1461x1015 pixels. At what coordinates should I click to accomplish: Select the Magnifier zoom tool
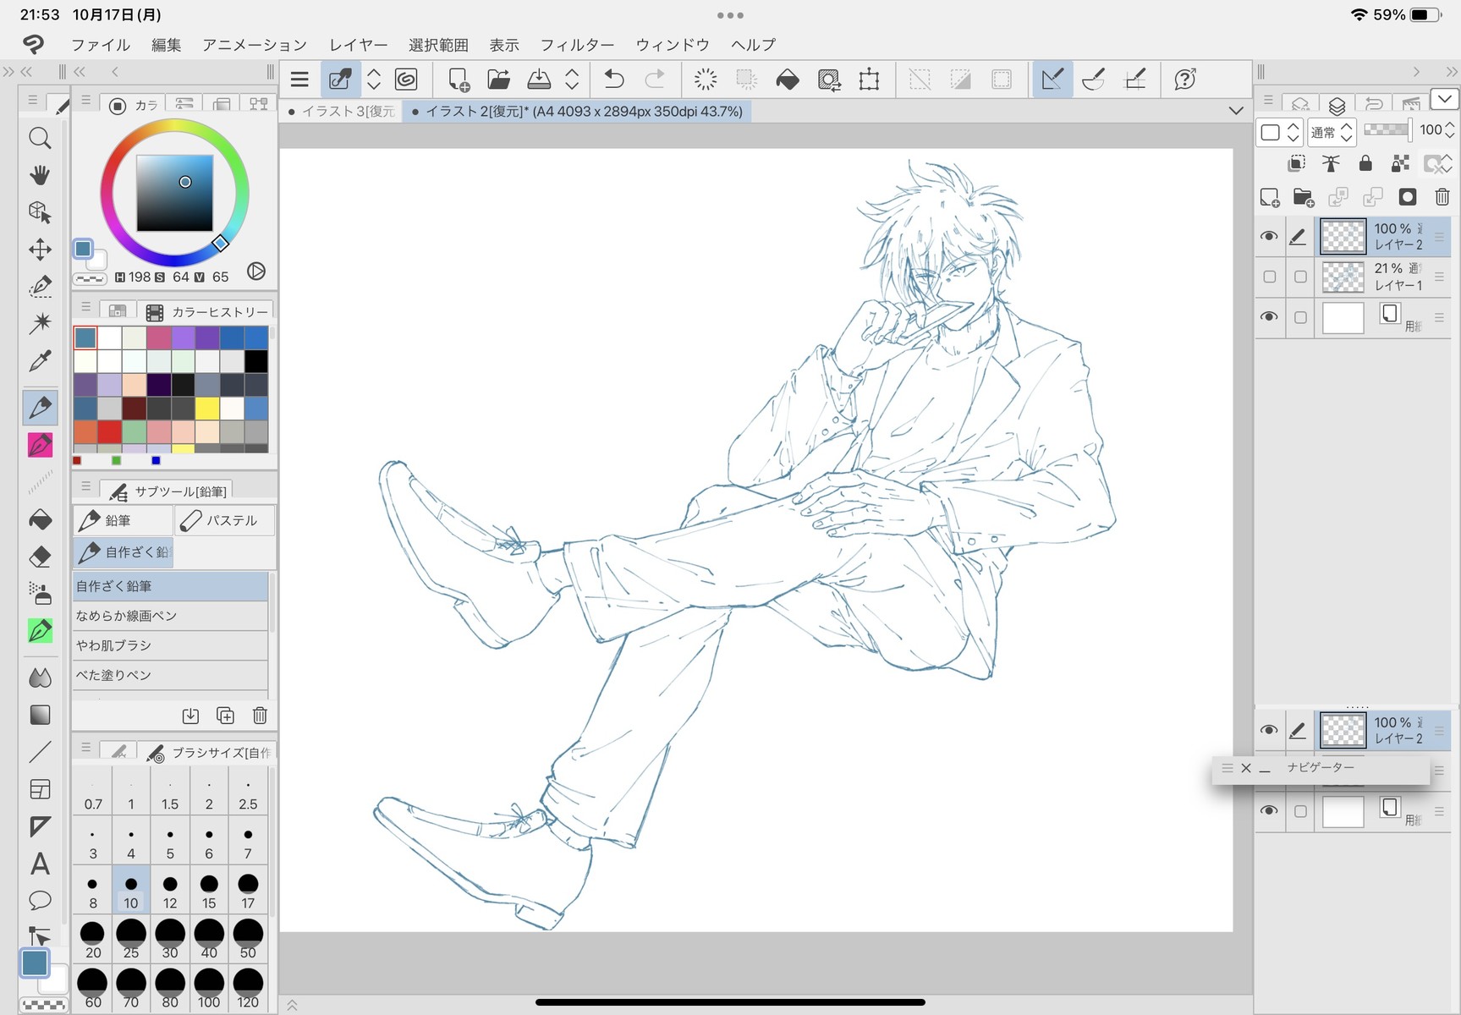(40, 138)
